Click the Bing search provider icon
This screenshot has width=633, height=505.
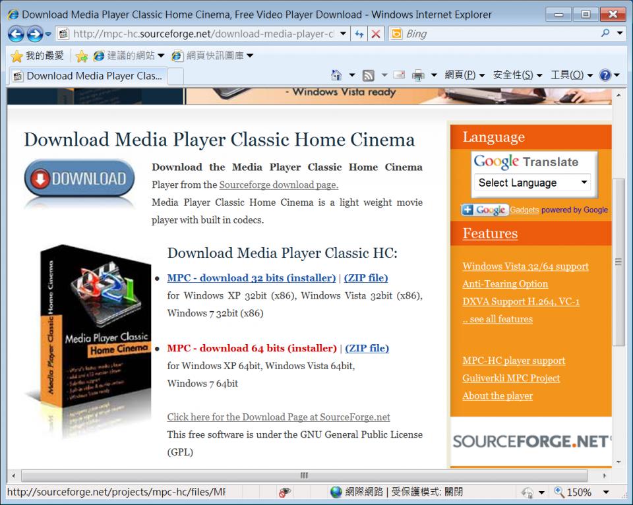397,34
